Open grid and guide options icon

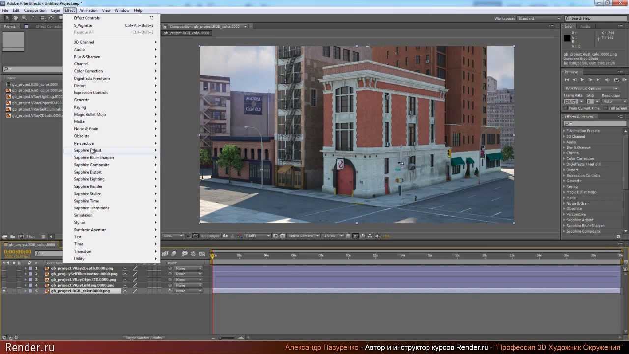pyautogui.click(x=188, y=236)
